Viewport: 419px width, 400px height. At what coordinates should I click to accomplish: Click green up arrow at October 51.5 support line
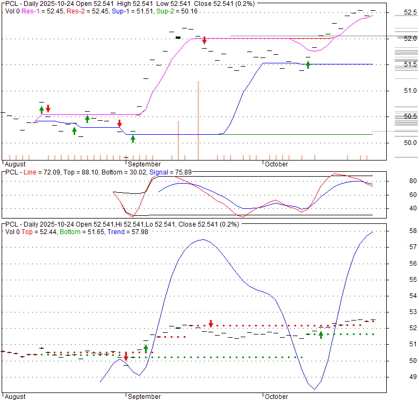308,65
